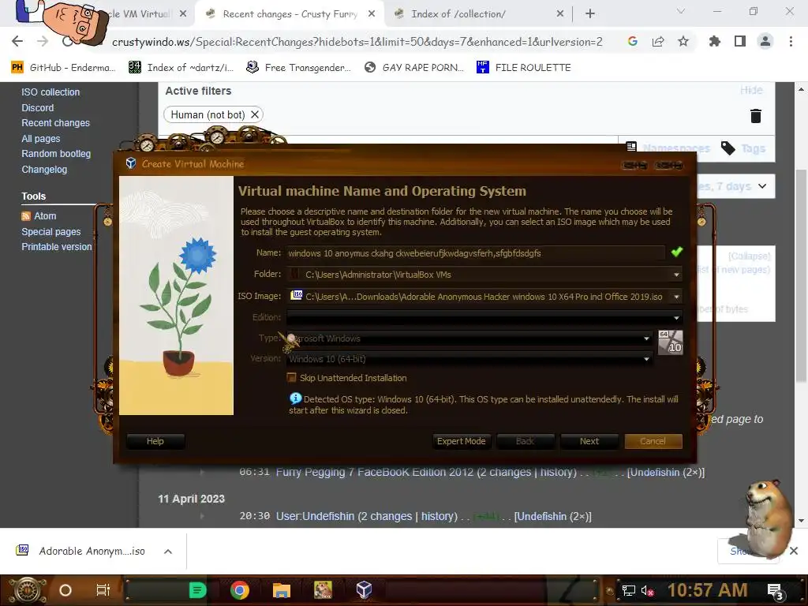
Task: Open VirtualBox cube icon on taskbar
Action: (364, 589)
